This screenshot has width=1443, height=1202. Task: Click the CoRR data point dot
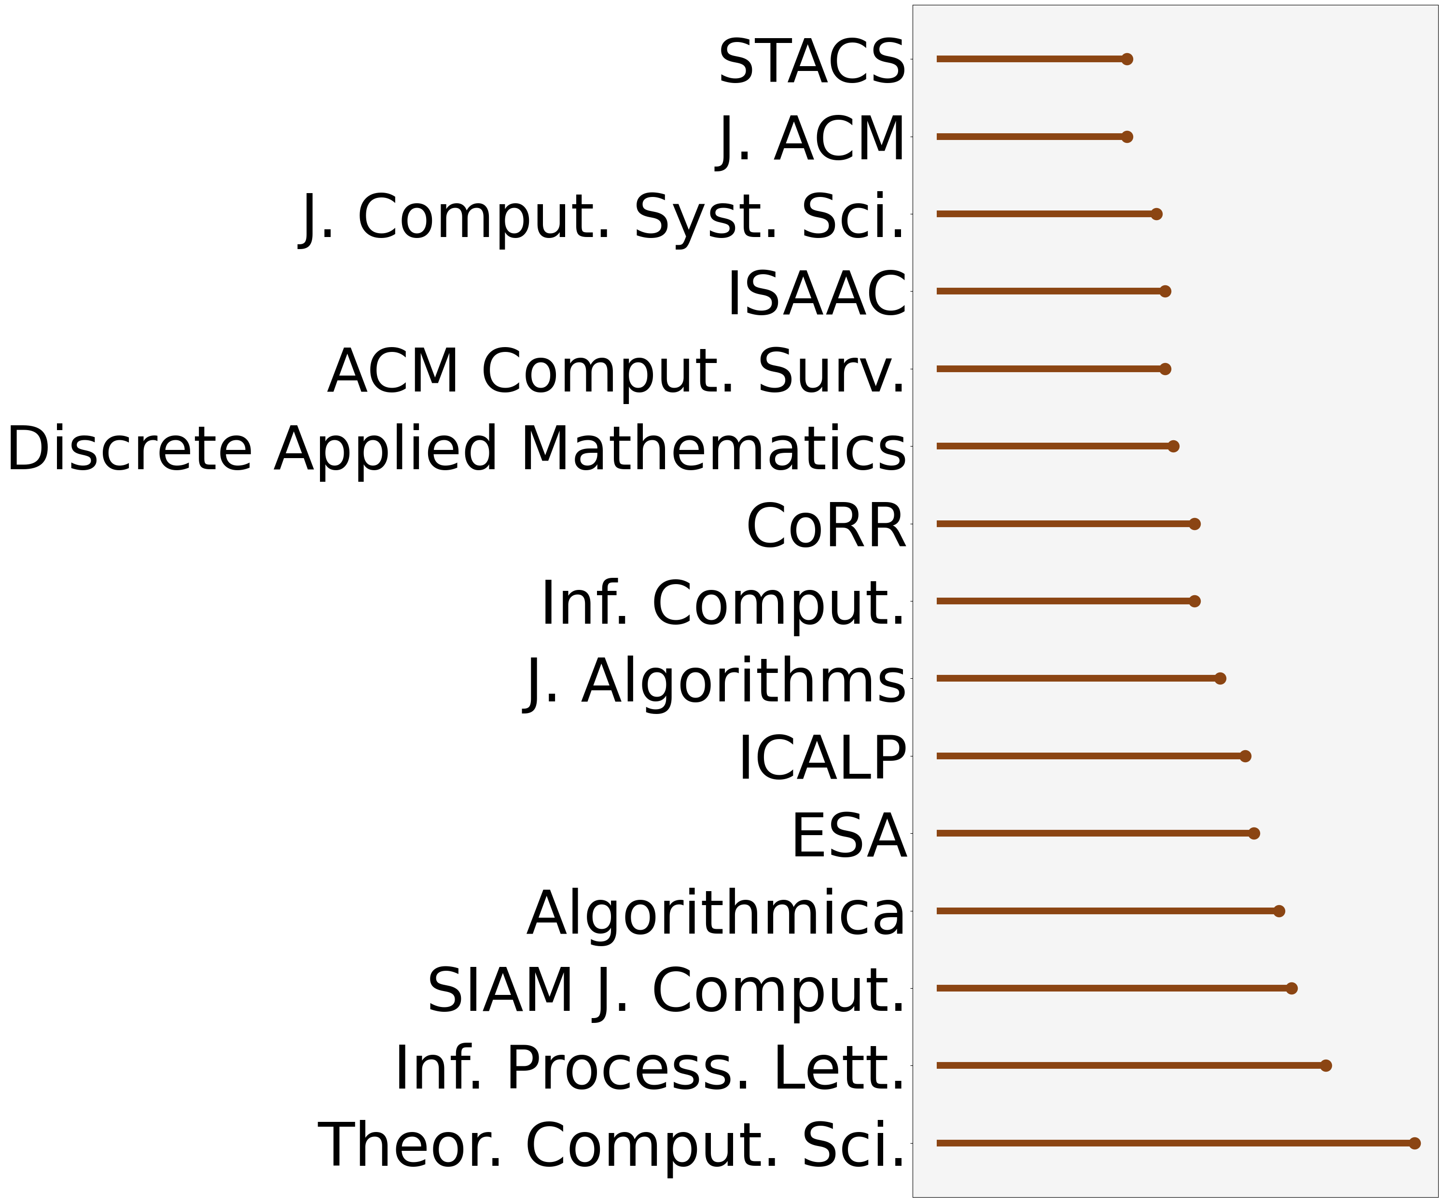1194,524
